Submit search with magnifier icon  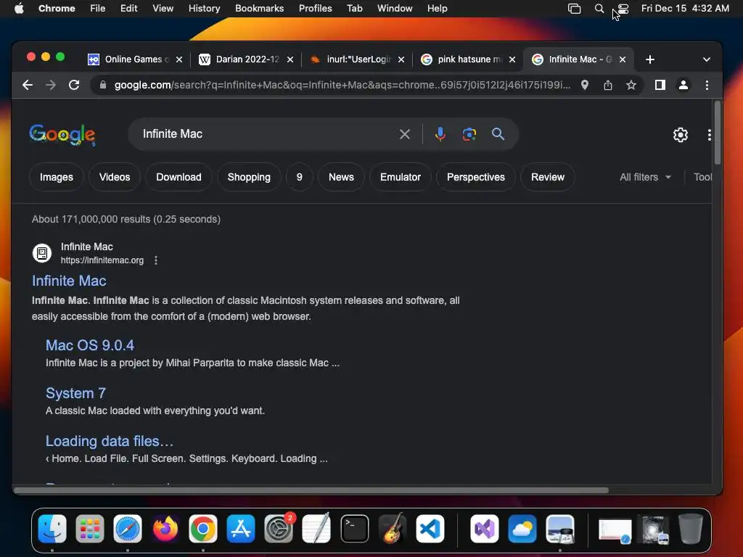pyautogui.click(x=498, y=134)
